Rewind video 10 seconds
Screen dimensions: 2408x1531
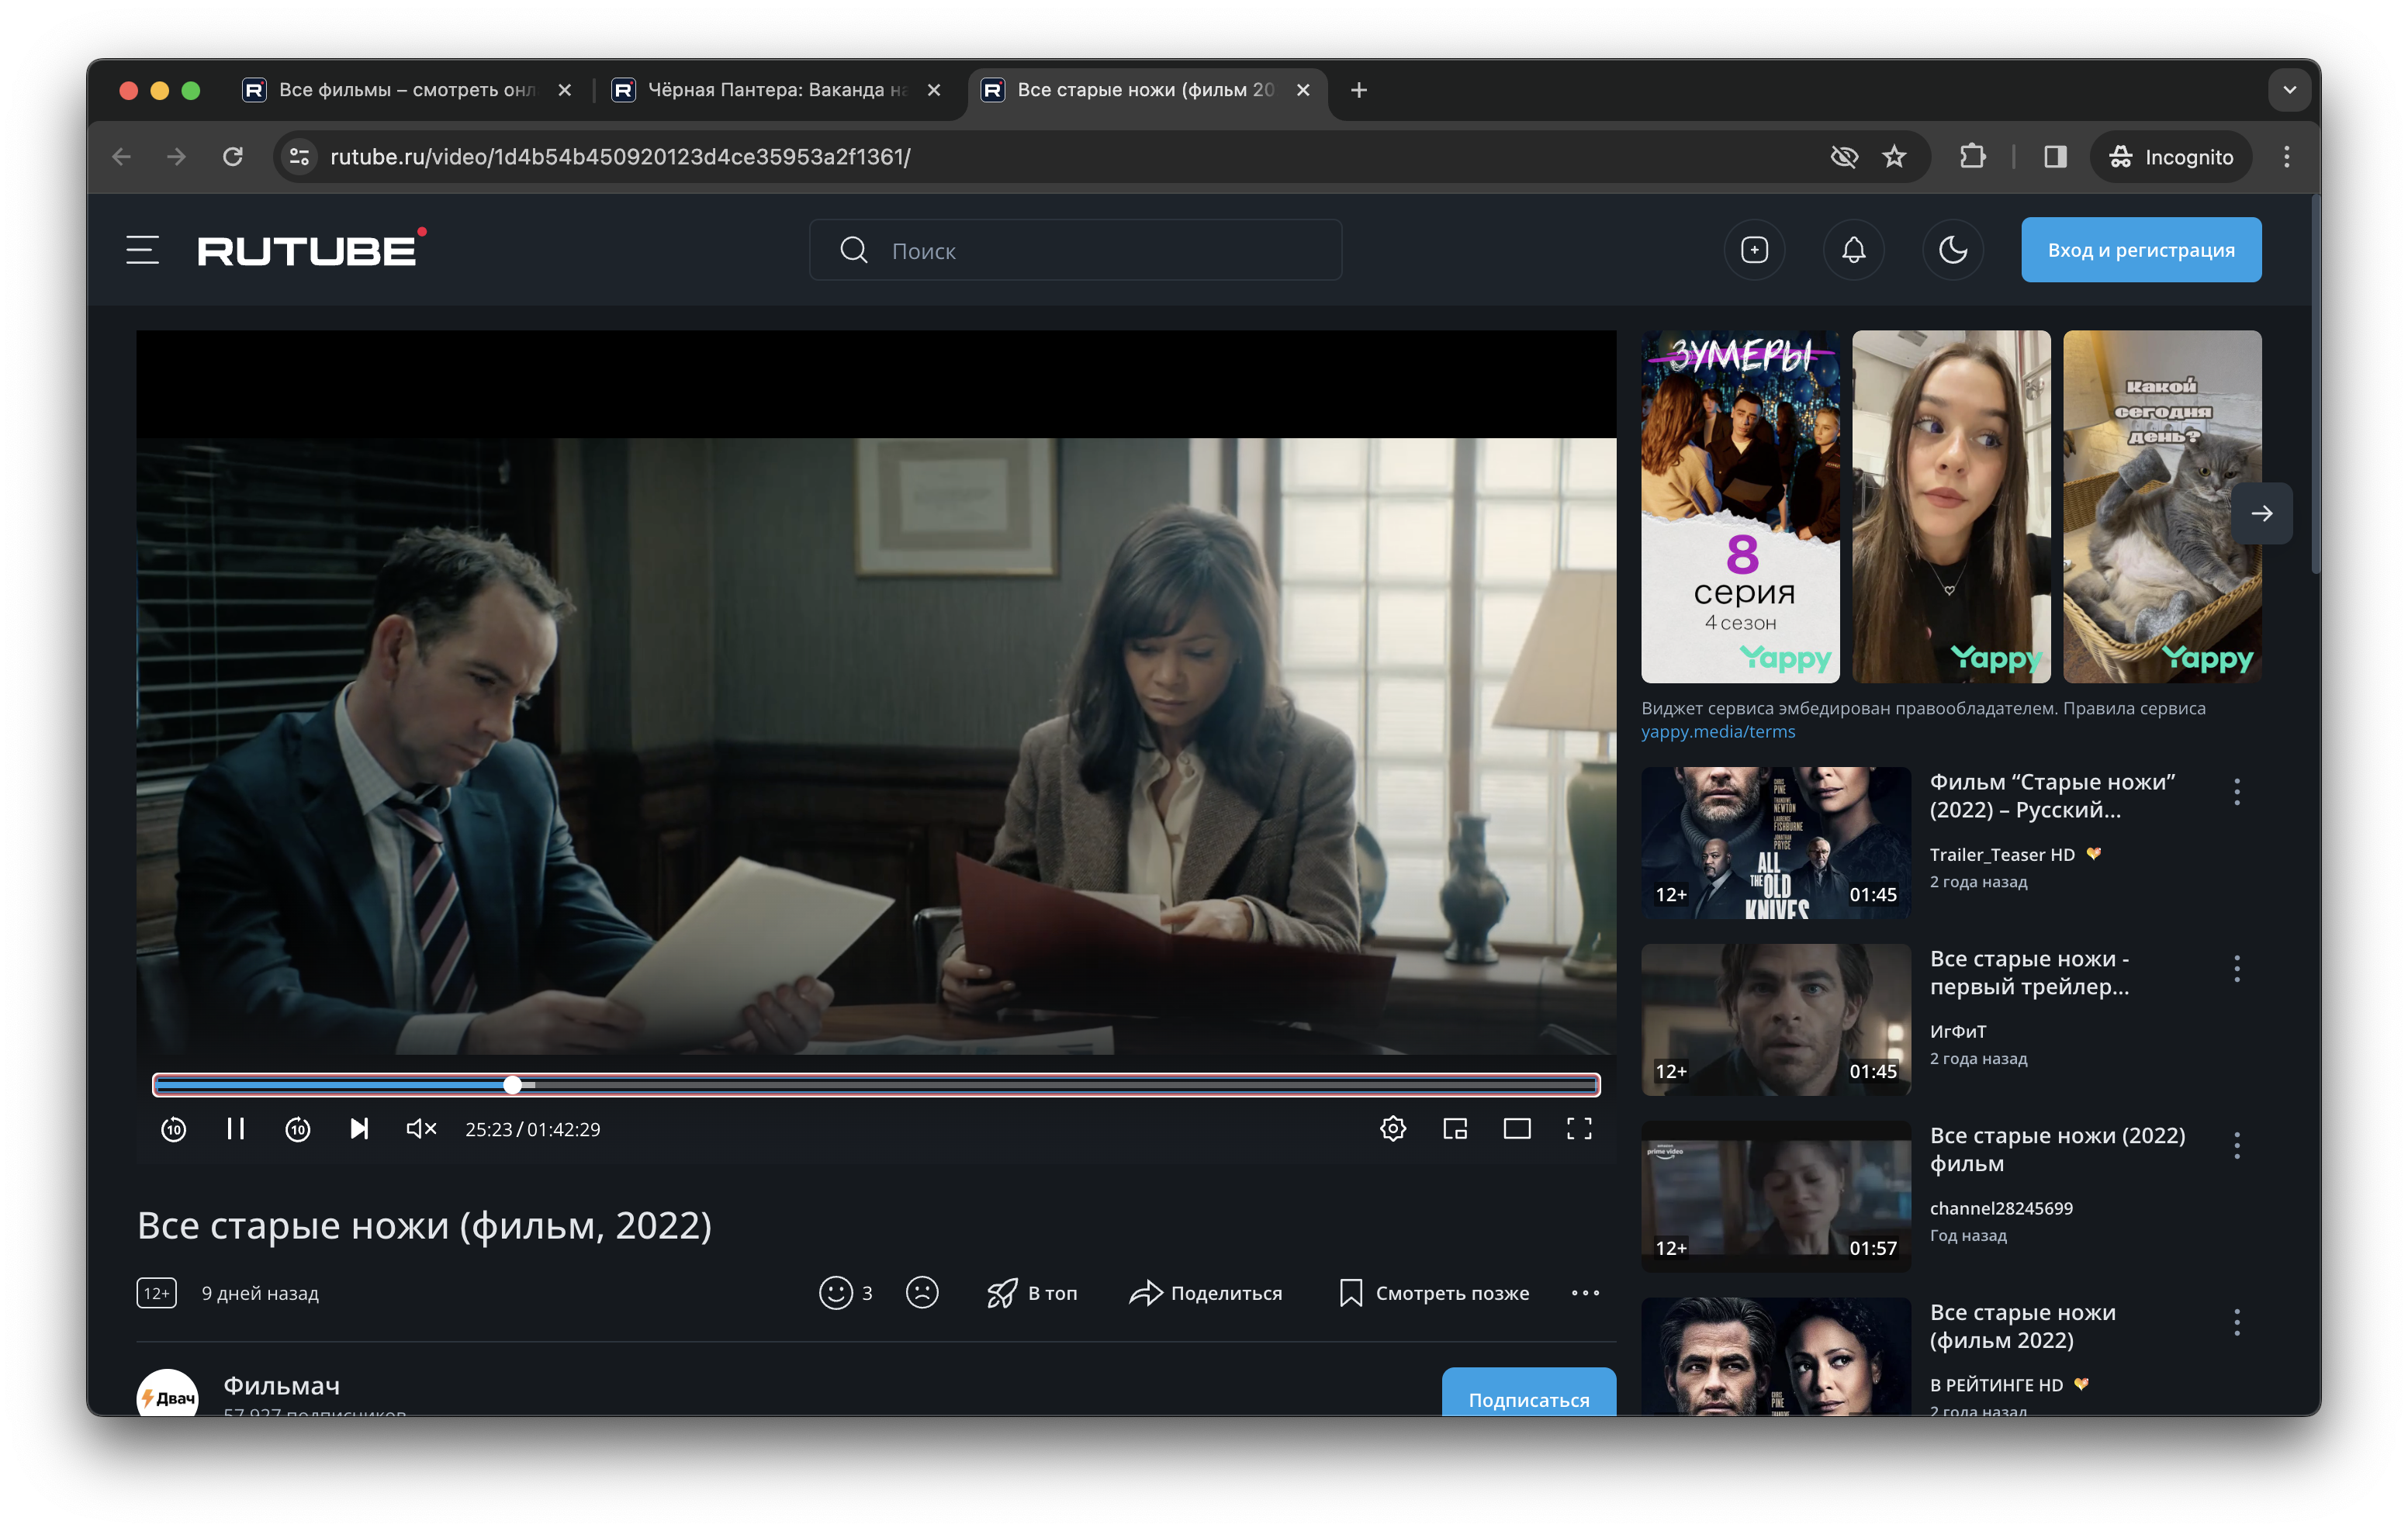173,1129
